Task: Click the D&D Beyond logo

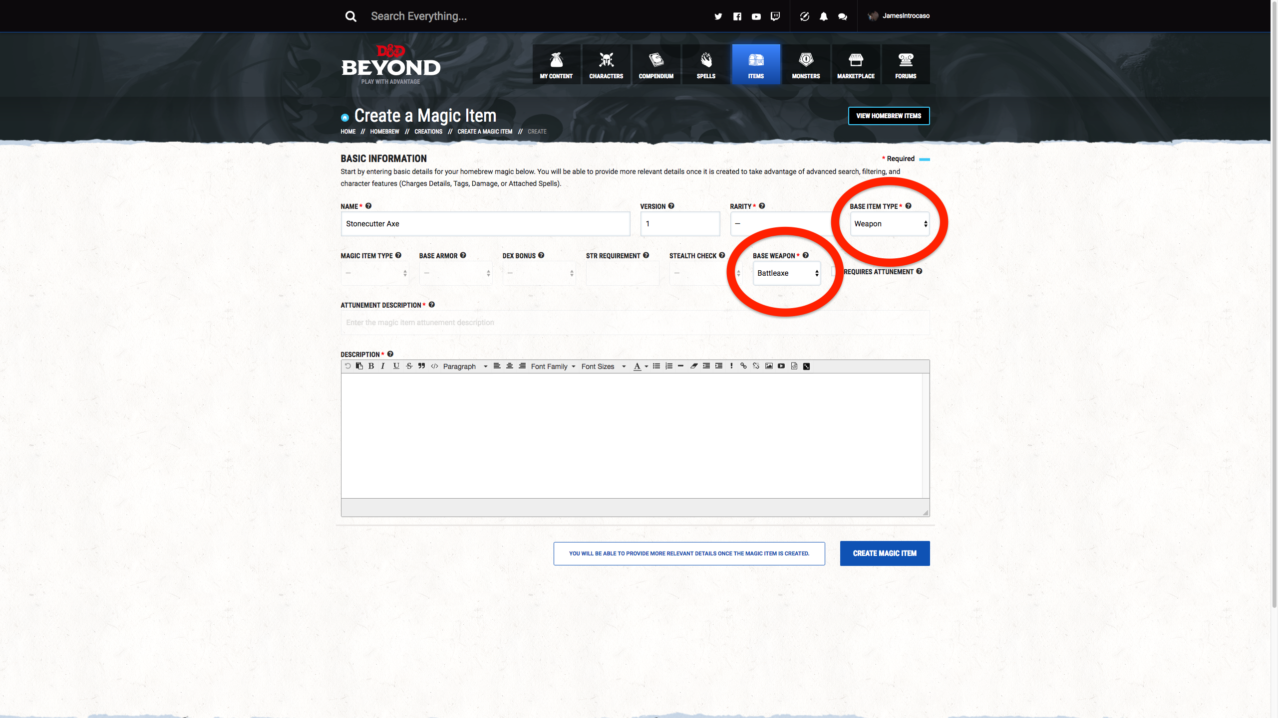Action: click(391, 64)
